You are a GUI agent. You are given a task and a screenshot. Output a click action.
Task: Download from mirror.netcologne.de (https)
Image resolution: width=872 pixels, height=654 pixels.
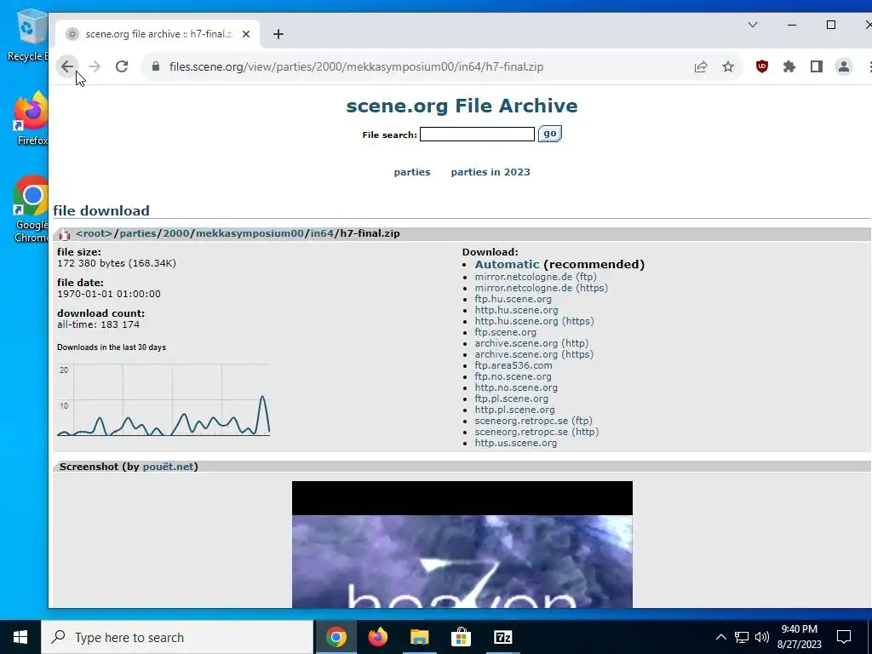(541, 288)
